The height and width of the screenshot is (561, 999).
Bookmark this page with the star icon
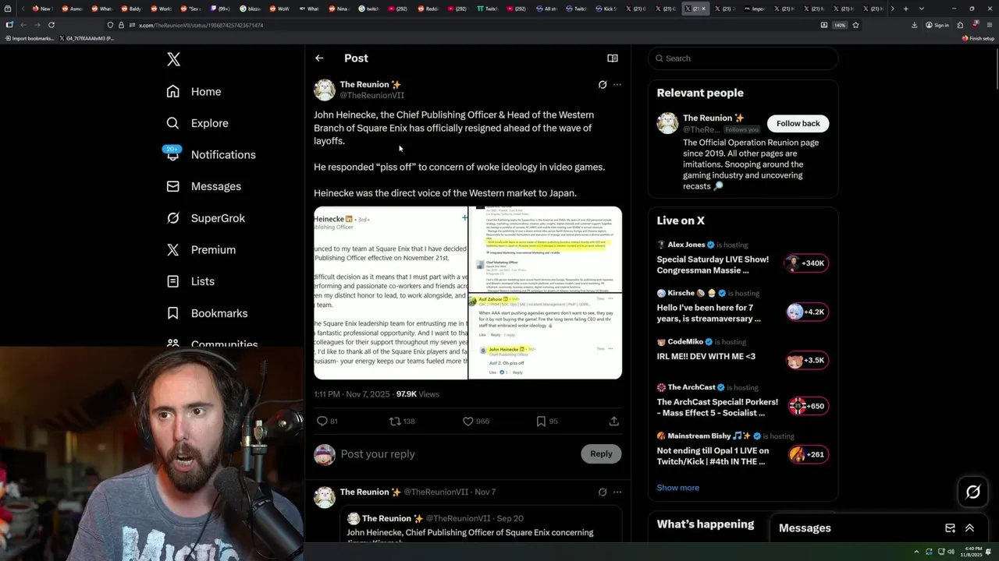pos(856,25)
